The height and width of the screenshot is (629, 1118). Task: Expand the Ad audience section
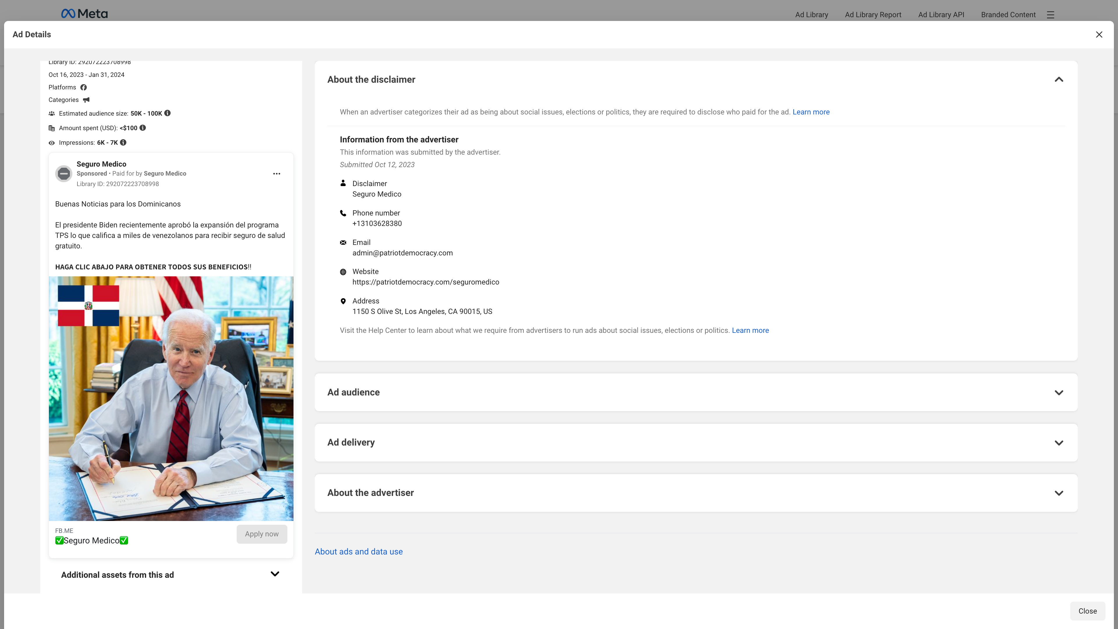(x=1059, y=393)
